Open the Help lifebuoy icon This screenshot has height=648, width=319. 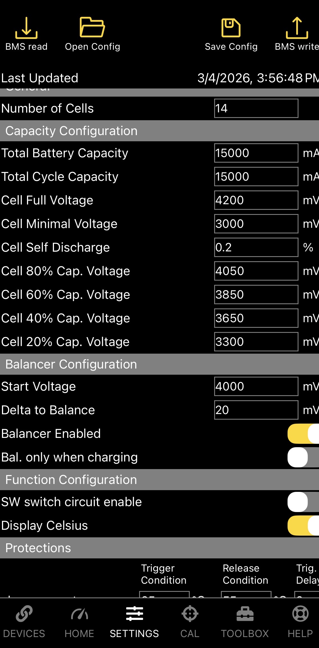coord(300,614)
